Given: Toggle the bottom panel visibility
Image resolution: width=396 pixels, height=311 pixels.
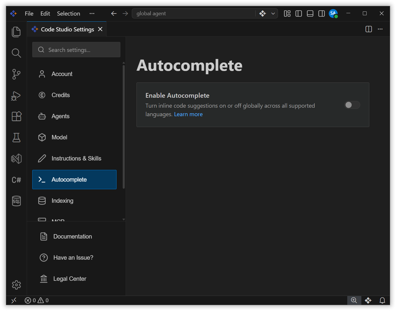Looking at the screenshot, I should click(x=310, y=13).
